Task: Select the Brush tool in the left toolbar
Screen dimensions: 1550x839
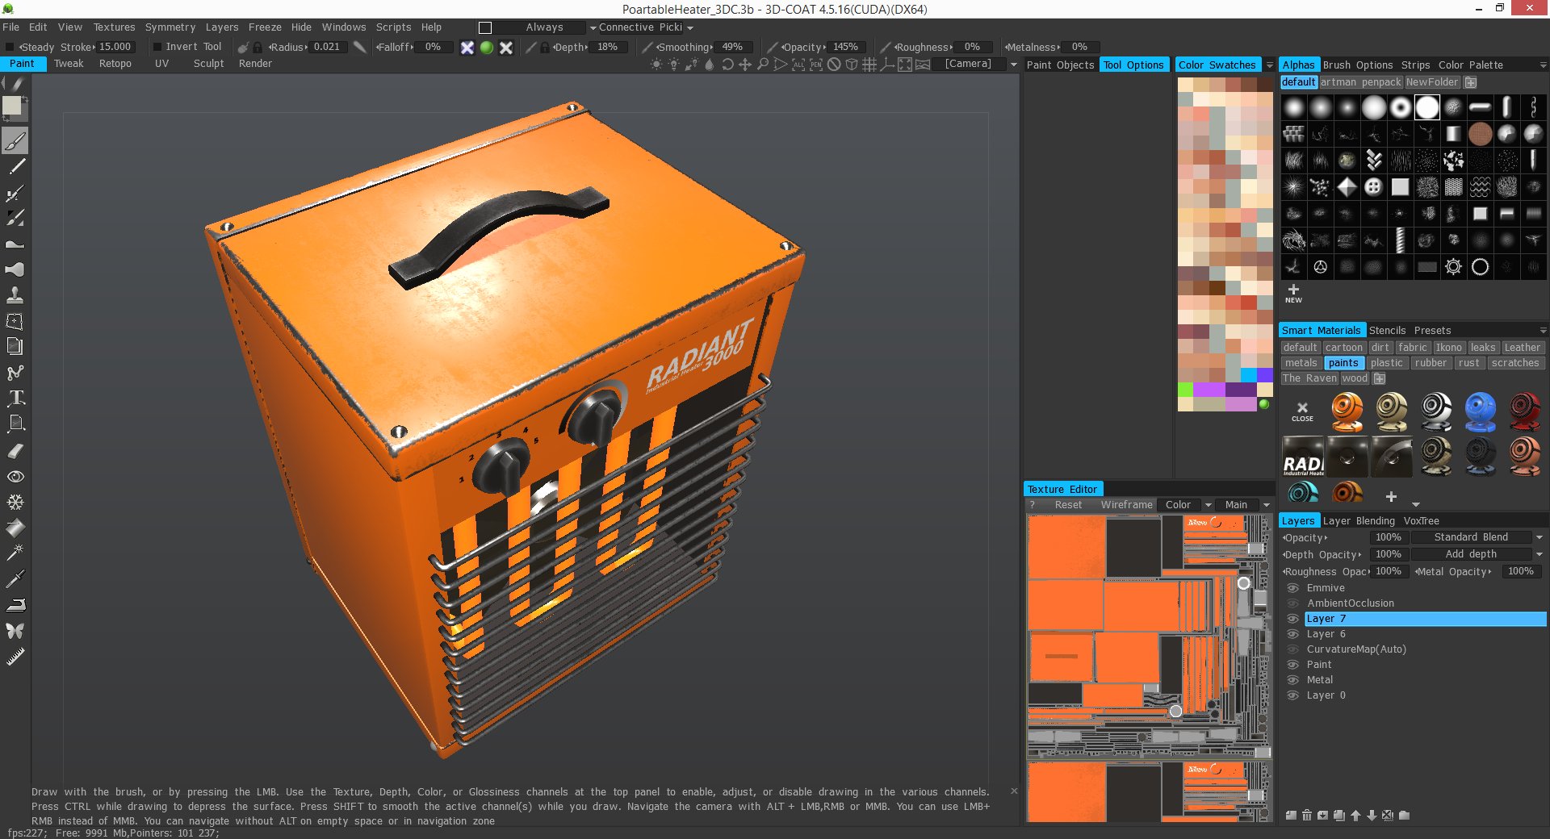Action: click(x=15, y=141)
